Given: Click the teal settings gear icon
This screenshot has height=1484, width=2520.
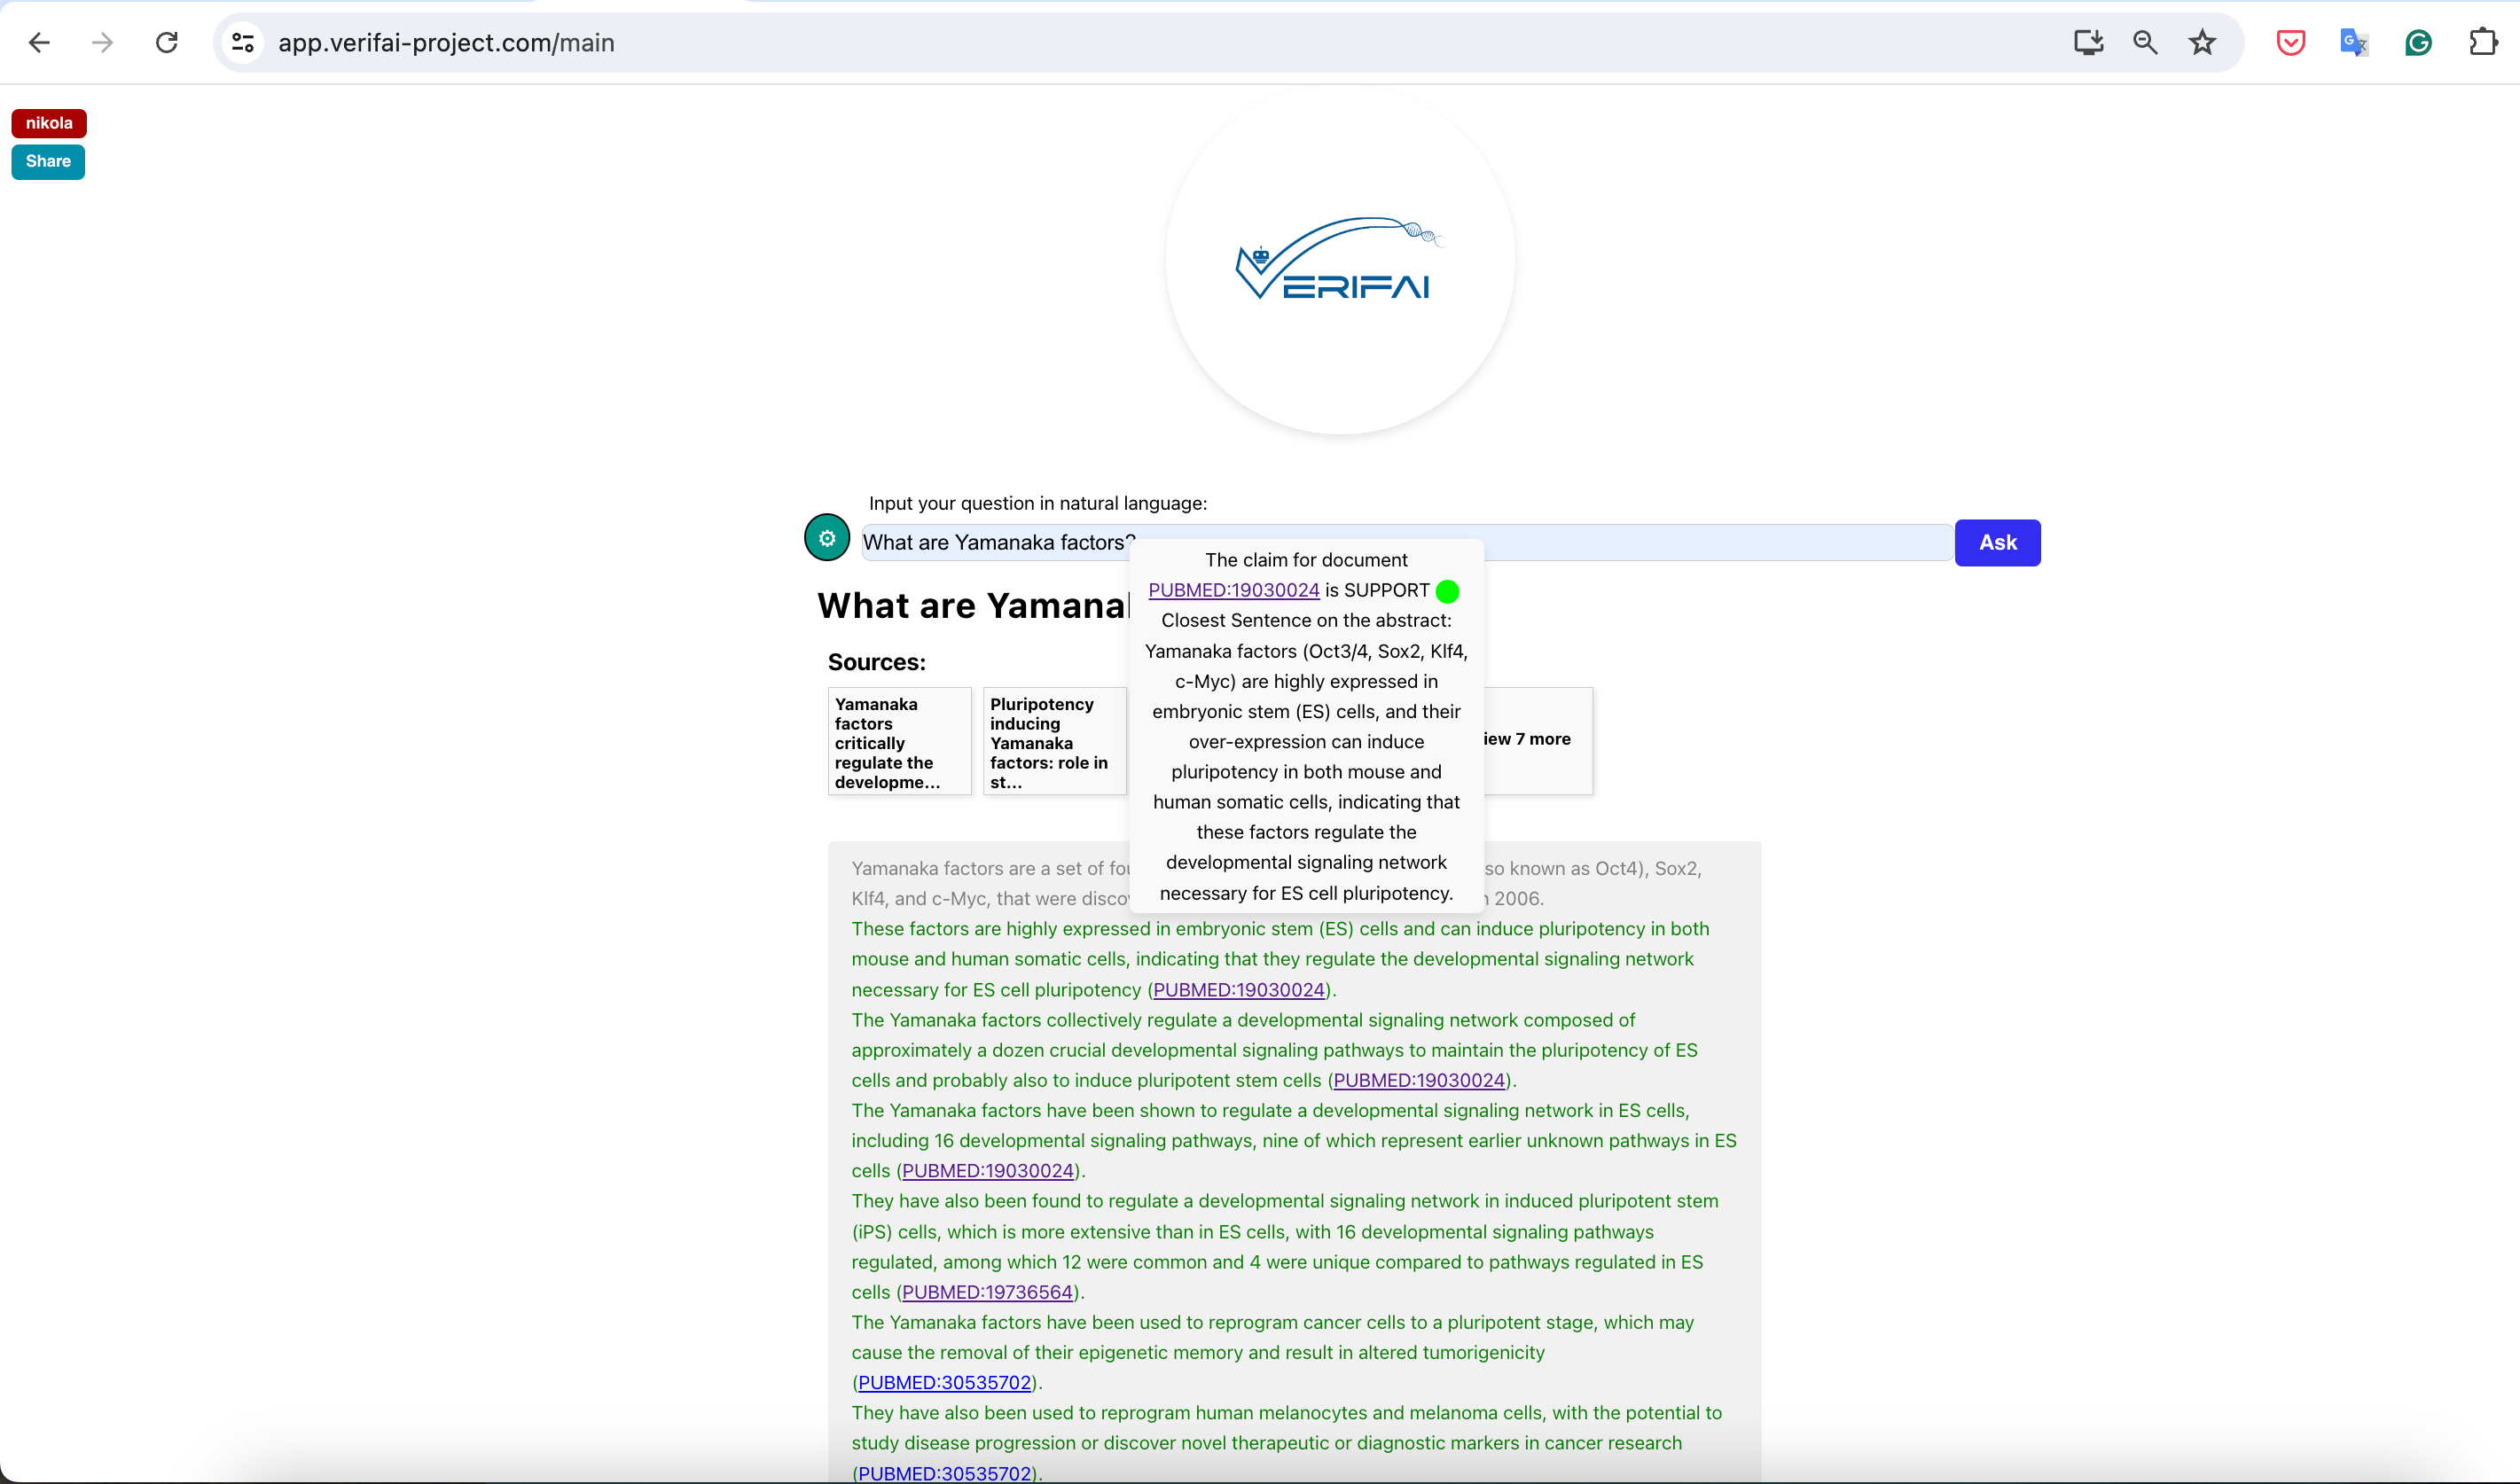Looking at the screenshot, I should 826,538.
